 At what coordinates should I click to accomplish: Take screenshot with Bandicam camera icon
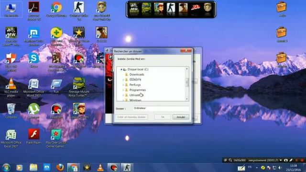286,160
